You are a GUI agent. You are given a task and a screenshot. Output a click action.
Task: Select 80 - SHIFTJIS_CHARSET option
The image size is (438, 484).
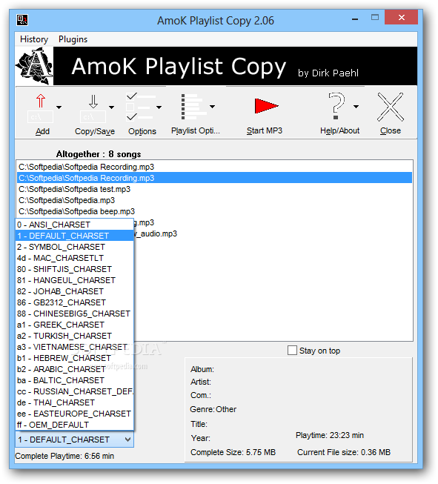click(74, 269)
